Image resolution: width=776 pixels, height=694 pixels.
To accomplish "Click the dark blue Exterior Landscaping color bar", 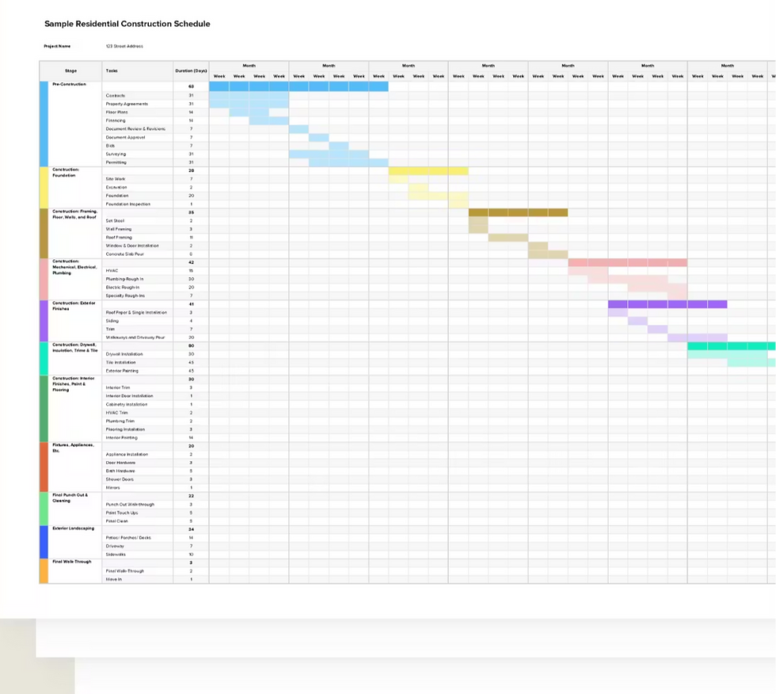I will (x=44, y=542).
